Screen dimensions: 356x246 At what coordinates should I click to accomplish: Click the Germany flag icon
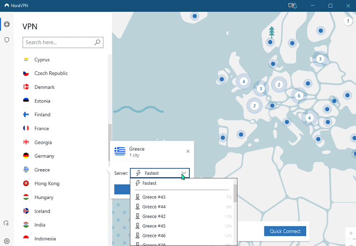tap(26, 156)
